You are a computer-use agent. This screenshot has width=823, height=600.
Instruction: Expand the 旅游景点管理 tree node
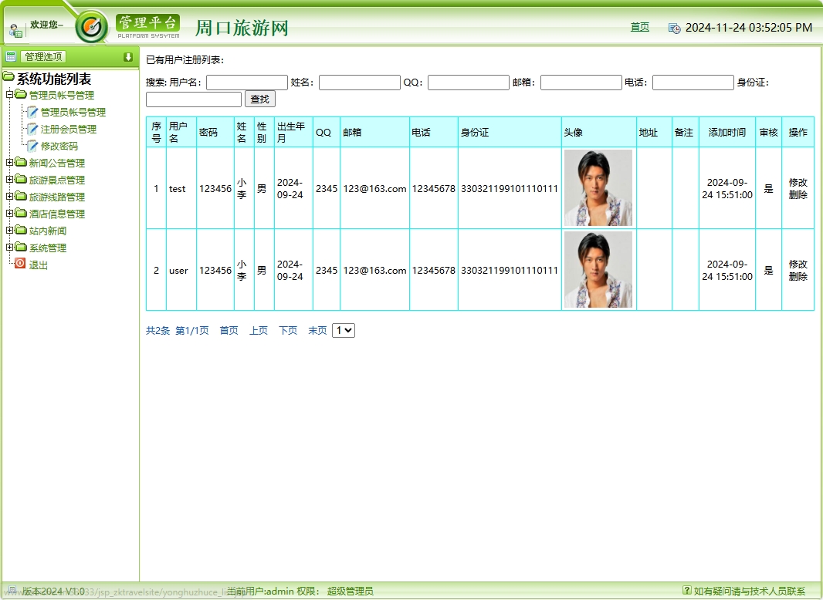point(9,180)
